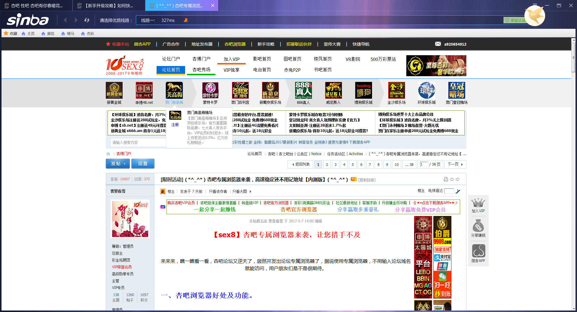Click the home breadcrumb icon
Image resolution: width=577 pixels, height=312 pixels.
point(108,154)
